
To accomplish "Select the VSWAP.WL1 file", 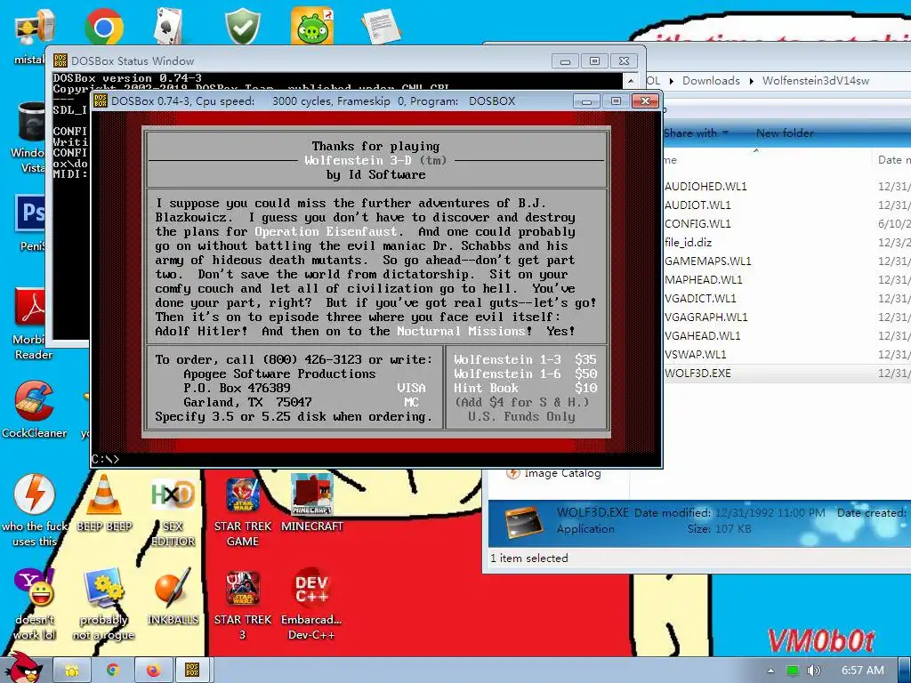I will pos(696,354).
